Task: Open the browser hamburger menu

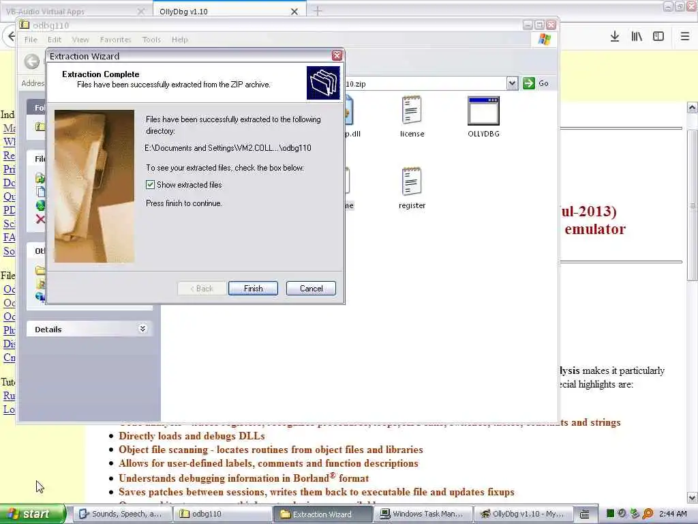Action: [x=685, y=37]
